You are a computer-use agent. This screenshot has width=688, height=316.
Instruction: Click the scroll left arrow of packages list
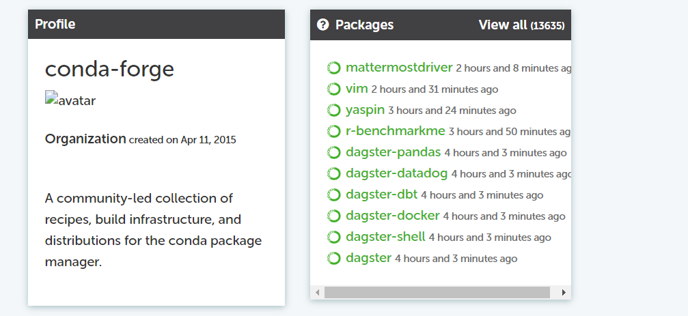click(x=317, y=292)
